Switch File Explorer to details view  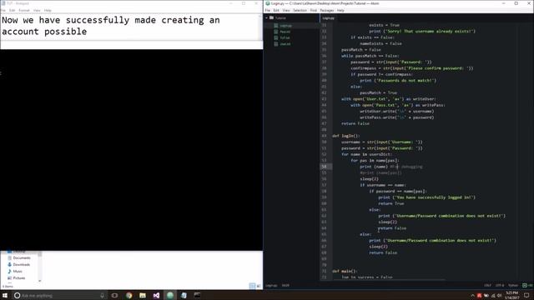pyautogui.click(x=252, y=286)
